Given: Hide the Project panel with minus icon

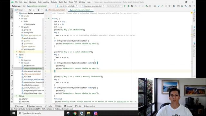Looking at the screenshot, I should tap(42, 10).
